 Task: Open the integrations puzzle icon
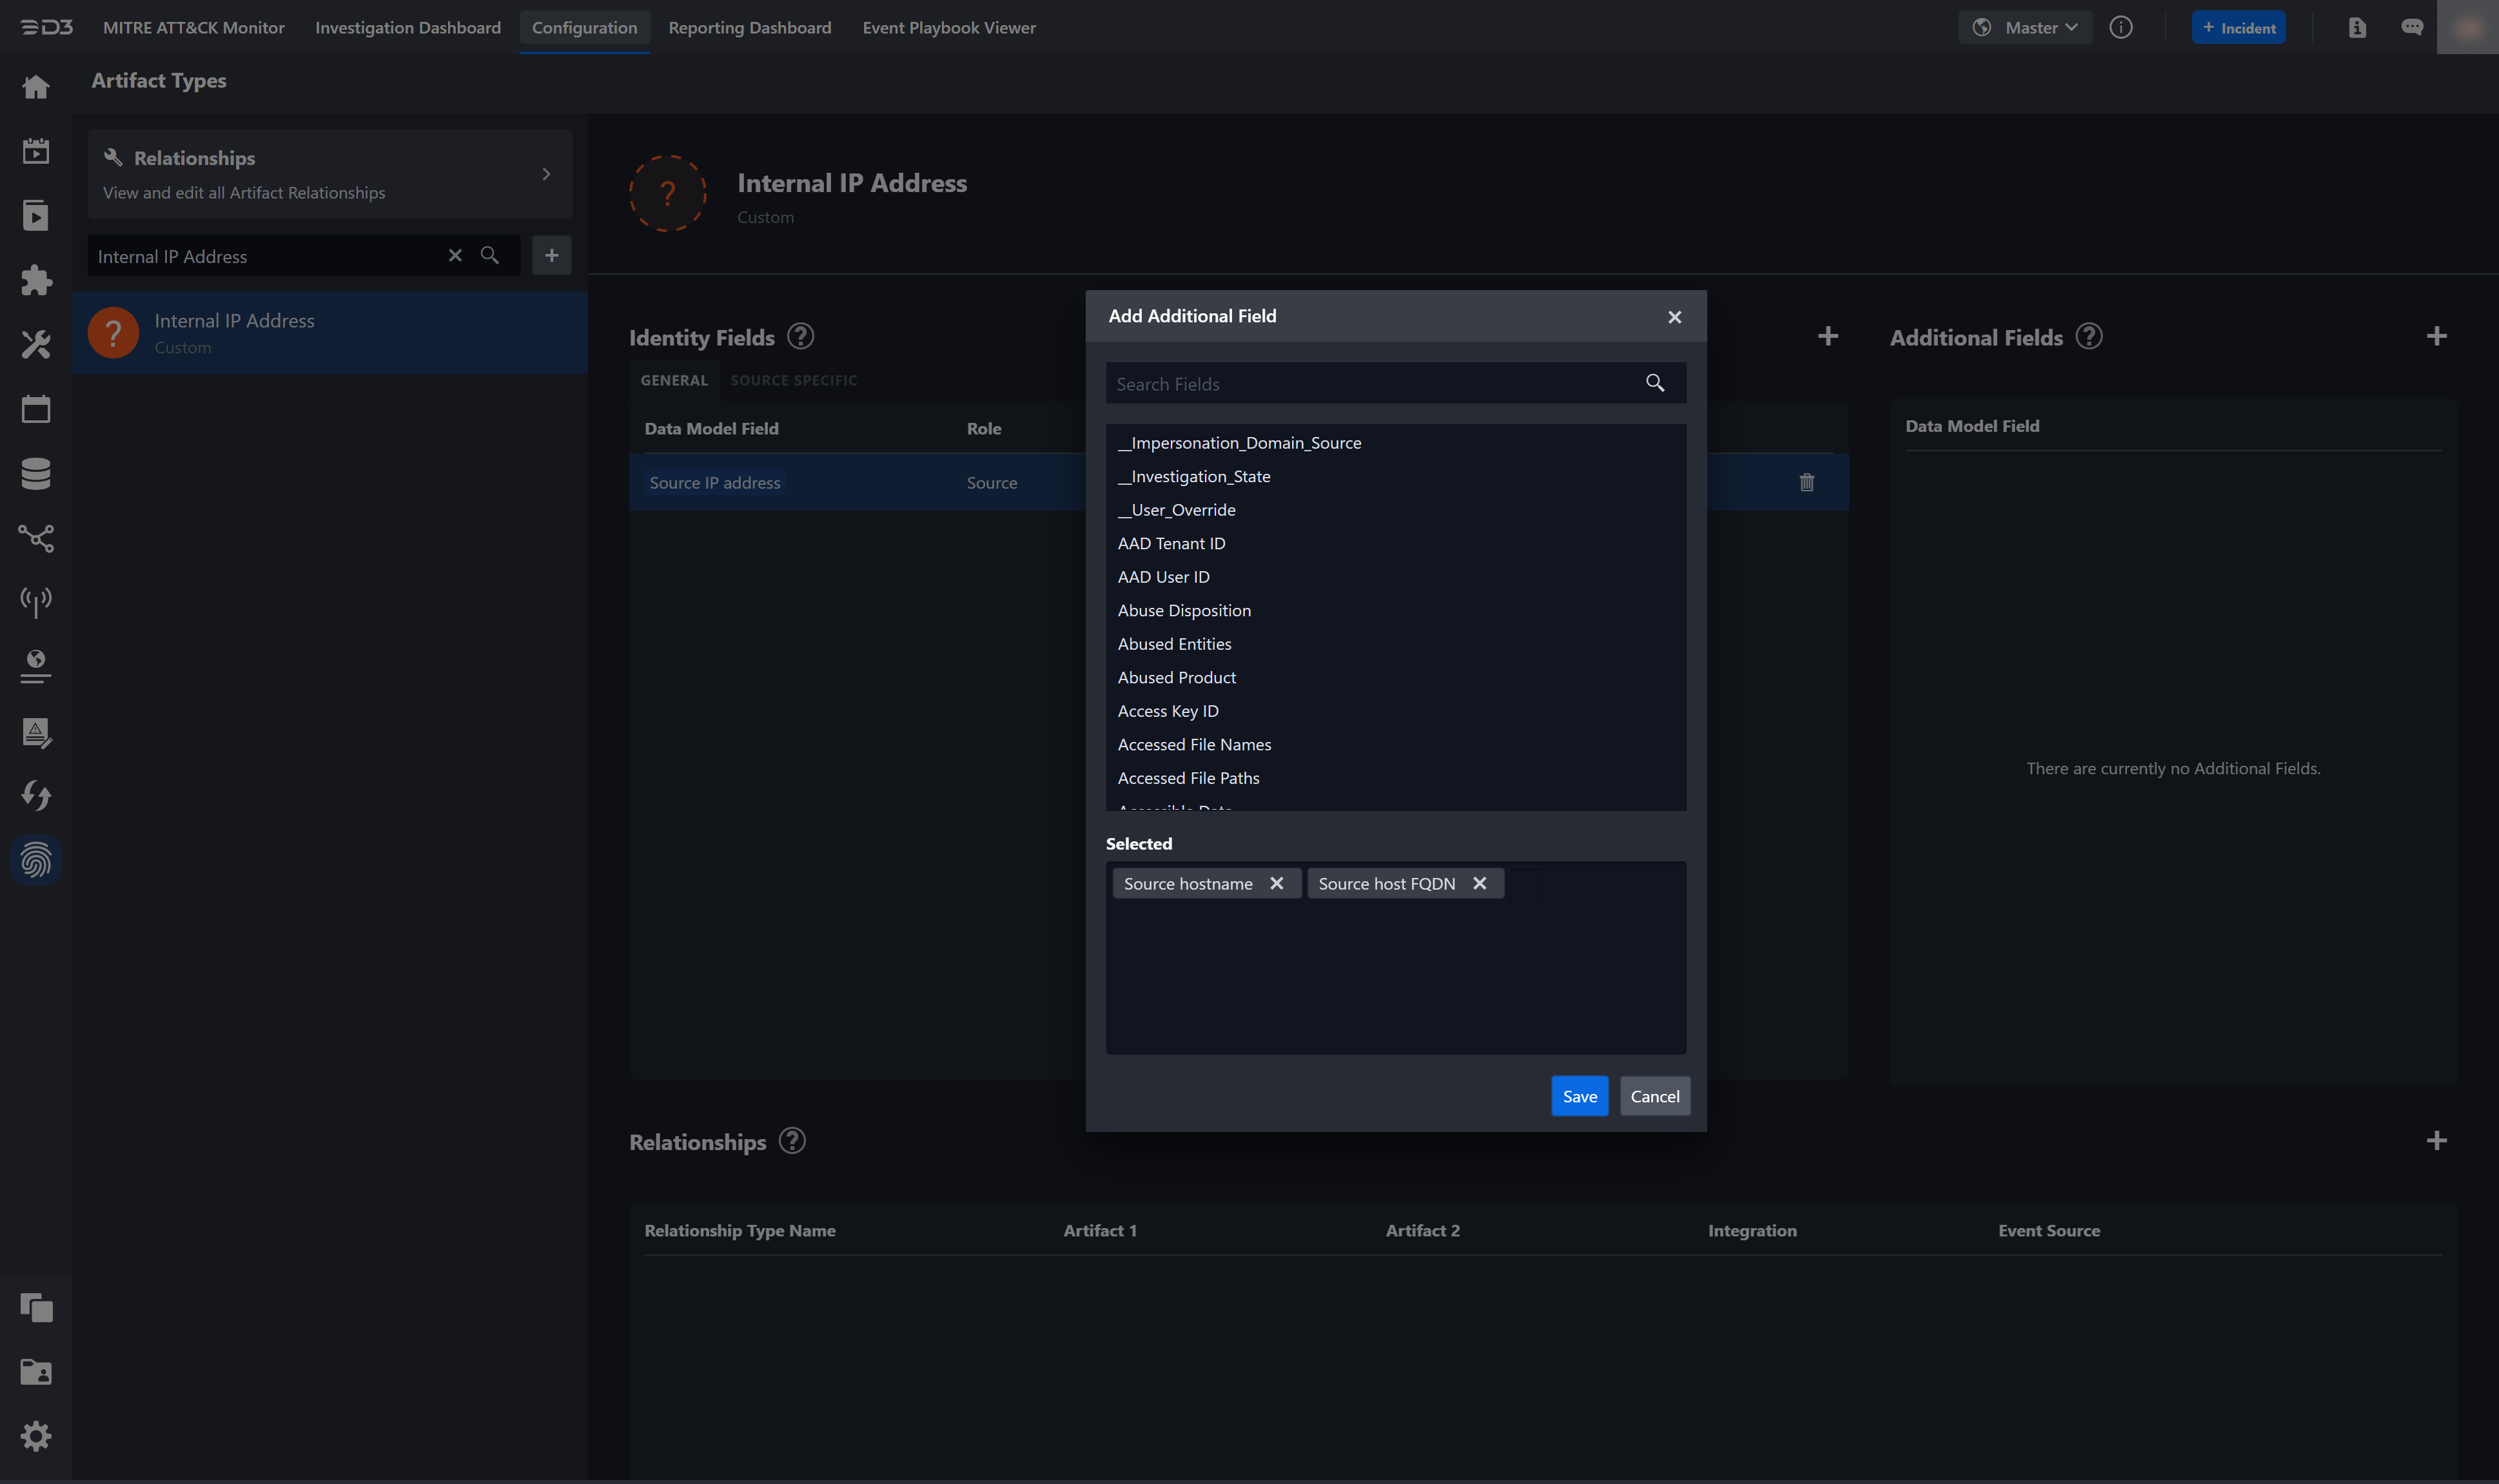click(36, 280)
